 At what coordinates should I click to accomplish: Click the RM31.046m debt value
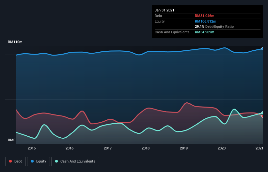coord(205,16)
